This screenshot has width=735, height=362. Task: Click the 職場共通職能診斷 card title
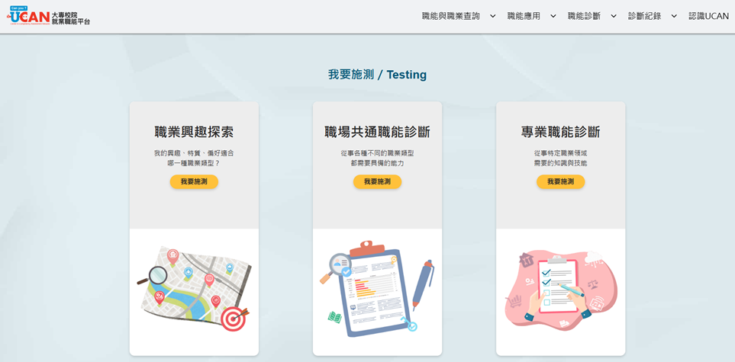click(x=377, y=132)
